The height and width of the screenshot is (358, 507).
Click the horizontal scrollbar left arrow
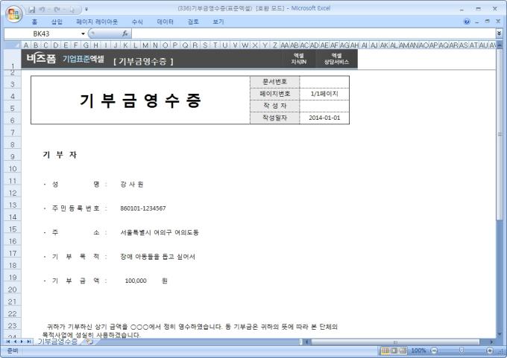coord(307,342)
